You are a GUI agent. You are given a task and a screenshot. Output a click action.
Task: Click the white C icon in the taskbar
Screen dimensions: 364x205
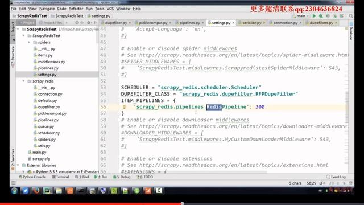(159, 191)
